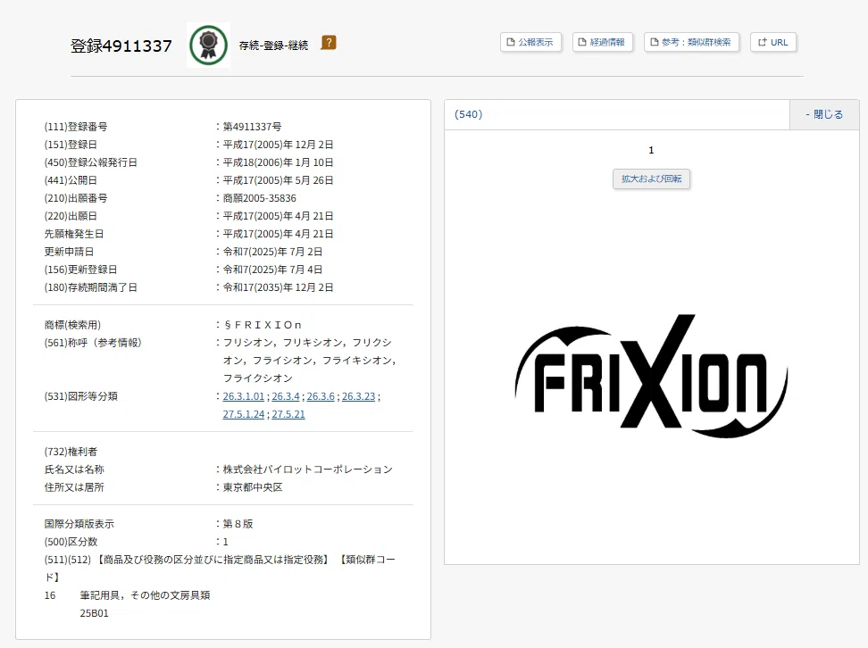Open figure classification link 26.3.1.01

(x=244, y=396)
